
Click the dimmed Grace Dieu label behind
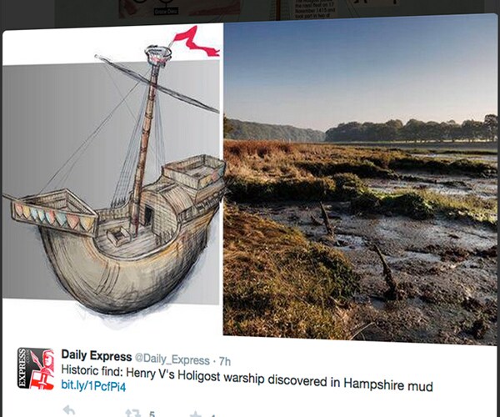166,12
